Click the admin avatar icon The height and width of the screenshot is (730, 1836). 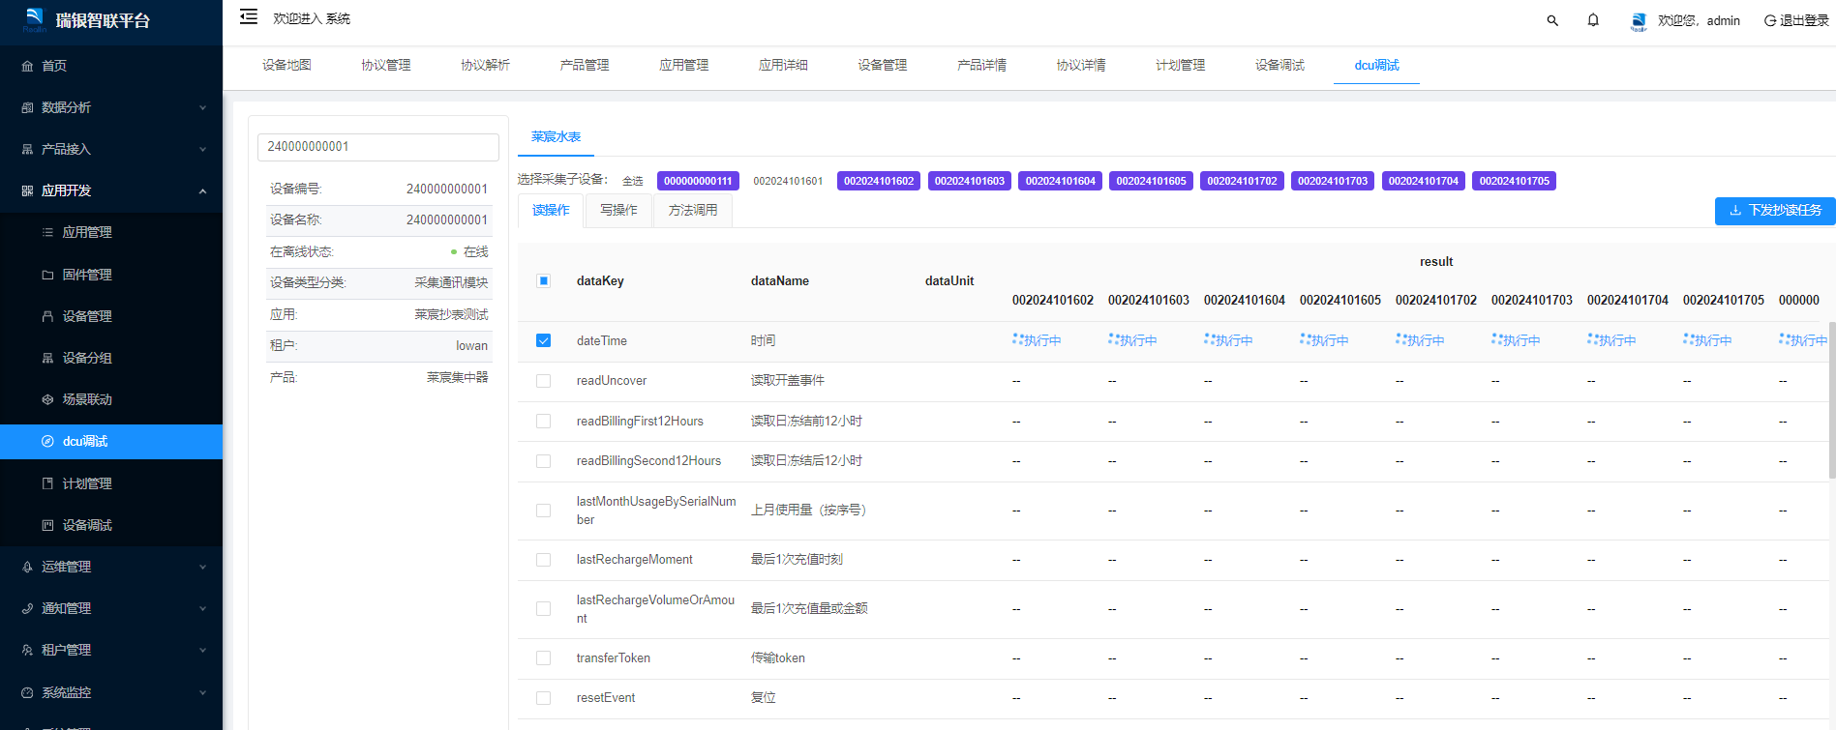1639,20
